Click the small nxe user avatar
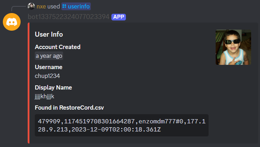260x147 pixels. [x=31, y=6]
